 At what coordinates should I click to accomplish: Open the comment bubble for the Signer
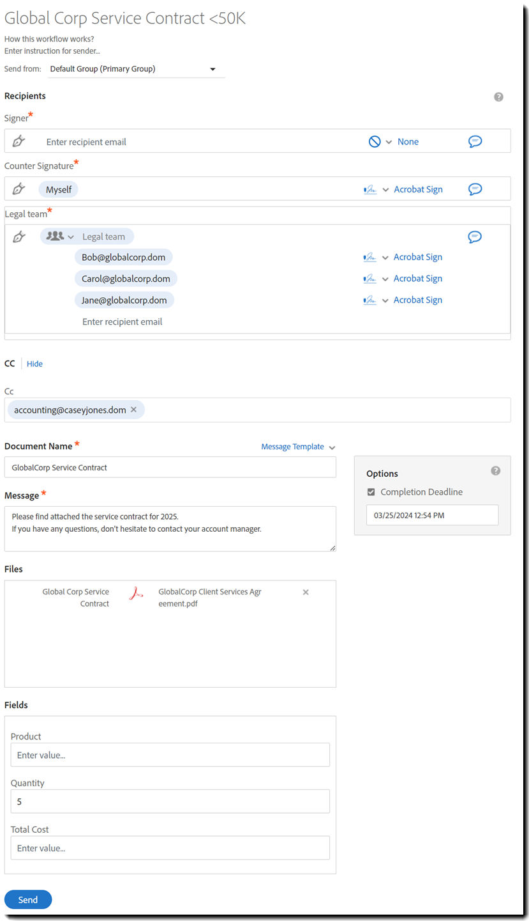[x=475, y=141]
